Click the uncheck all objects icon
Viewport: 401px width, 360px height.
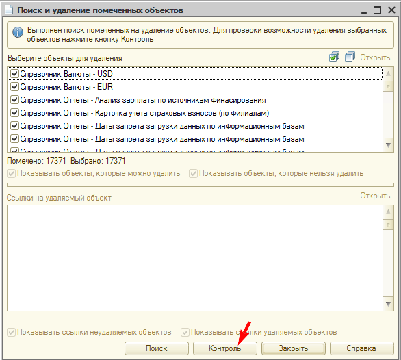[350, 57]
